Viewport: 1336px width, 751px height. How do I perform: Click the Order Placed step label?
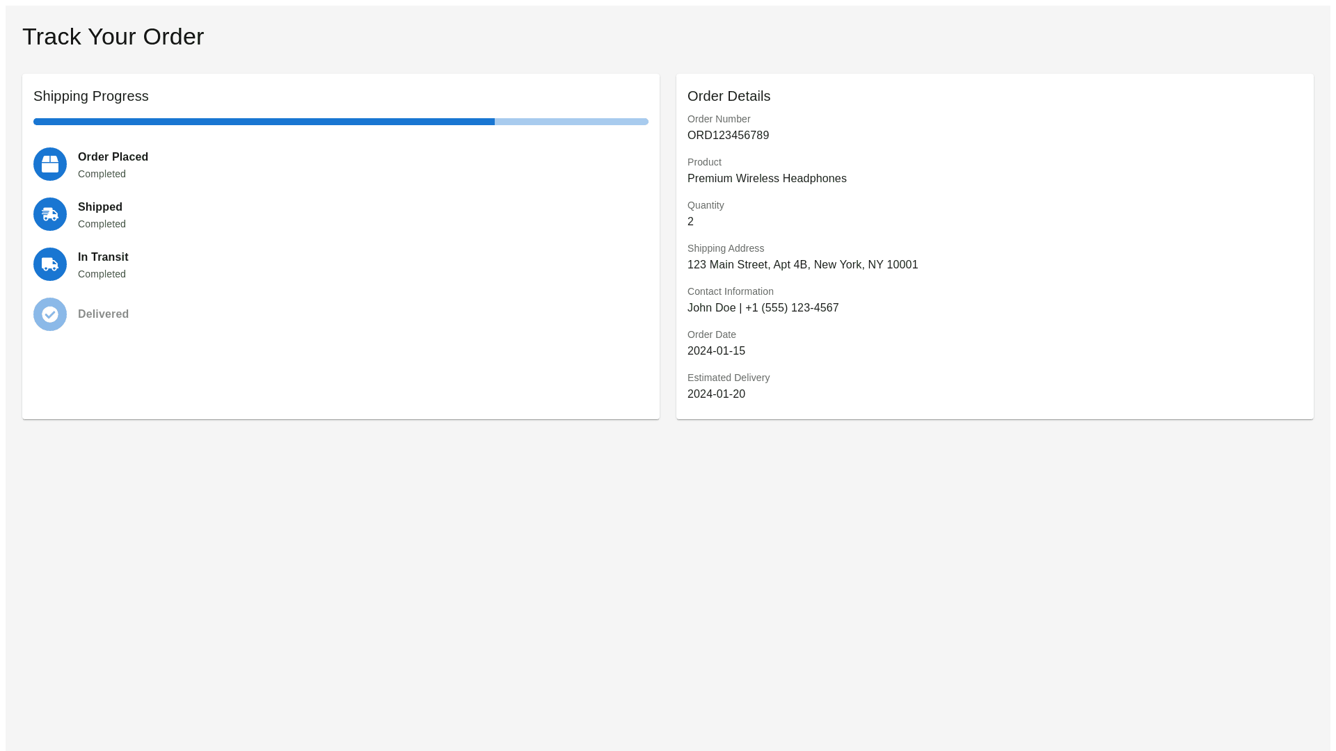click(113, 157)
